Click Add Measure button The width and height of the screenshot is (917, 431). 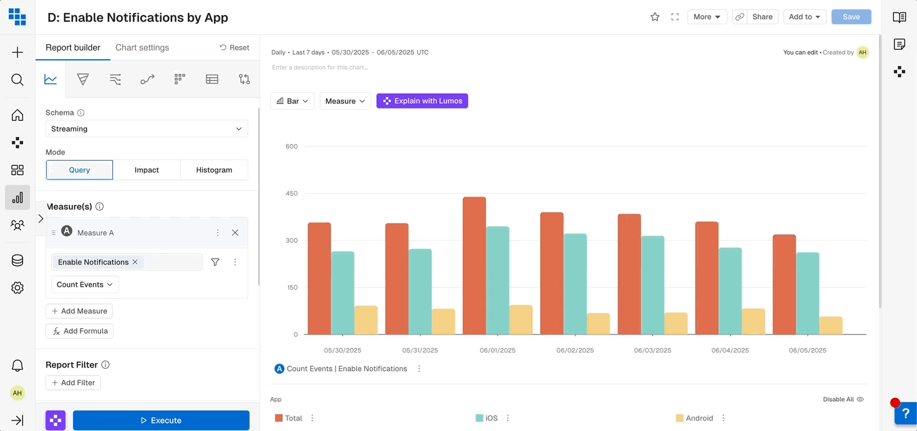(79, 311)
